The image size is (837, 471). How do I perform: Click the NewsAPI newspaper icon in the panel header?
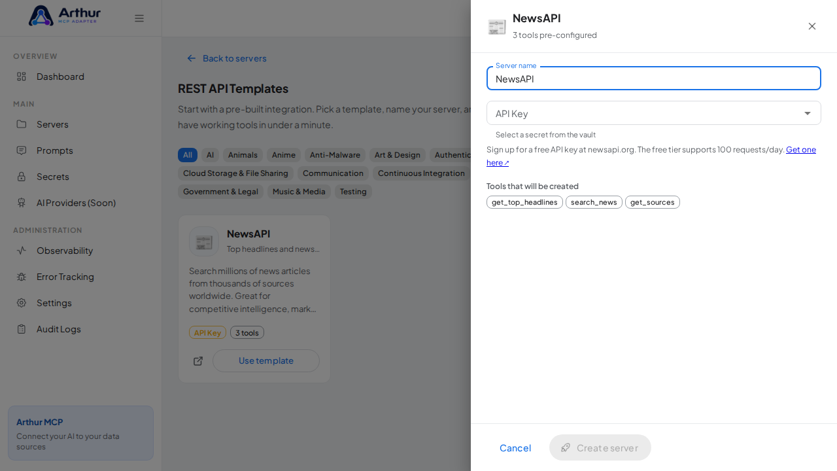497,27
